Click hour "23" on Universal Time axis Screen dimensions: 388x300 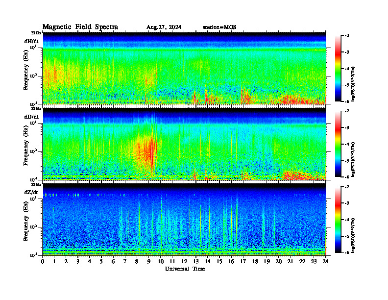[314, 261]
